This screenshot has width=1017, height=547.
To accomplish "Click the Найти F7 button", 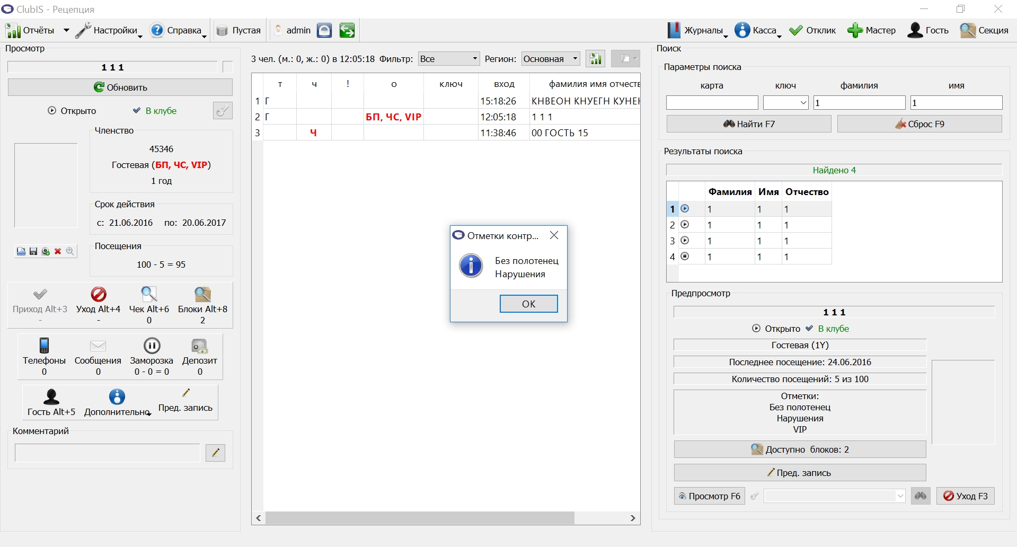I will [x=749, y=124].
